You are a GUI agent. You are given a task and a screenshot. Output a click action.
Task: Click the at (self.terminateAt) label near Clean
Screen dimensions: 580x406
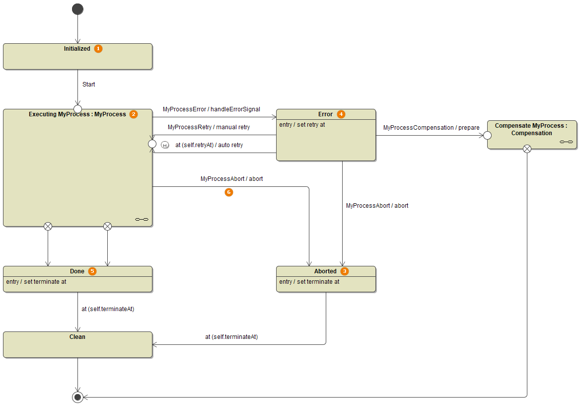click(x=231, y=336)
